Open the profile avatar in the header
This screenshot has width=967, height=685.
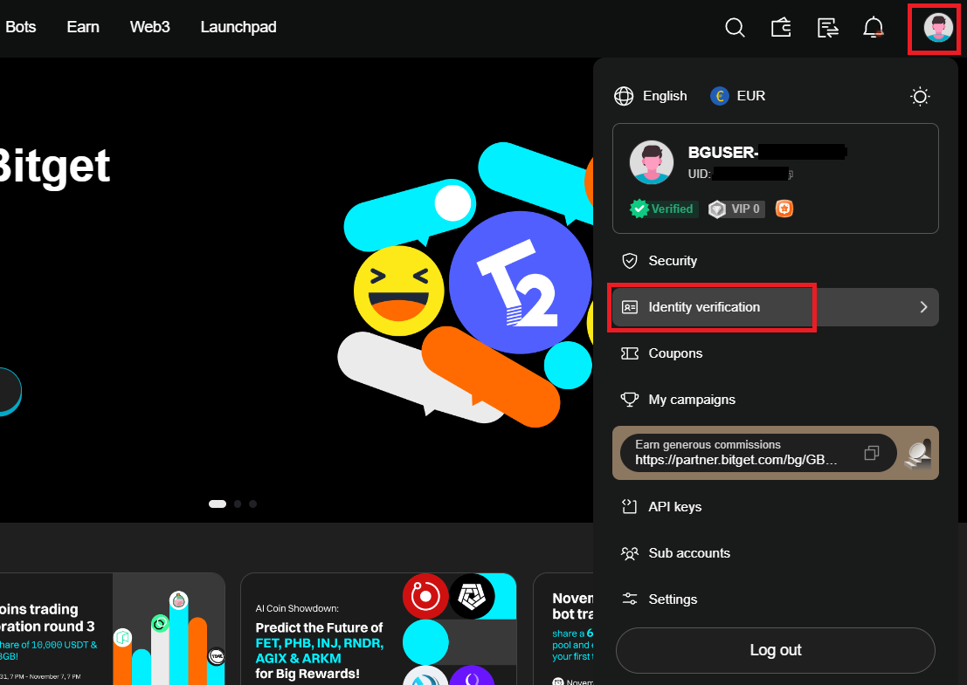coord(938,28)
